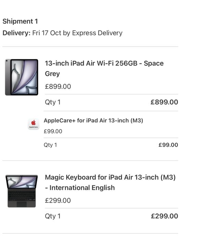This screenshot has height=240, width=209.
Task: Select the AppleCare+ for iPad Air 13-inch title
Action: tap(93, 121)
